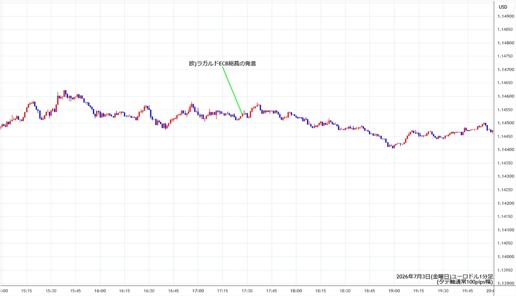Select the 1.14900 price axis value

(506, 16)
